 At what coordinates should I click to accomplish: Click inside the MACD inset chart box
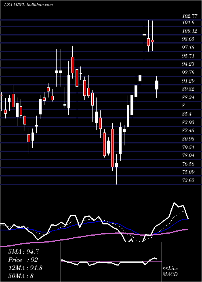(111, 262)
